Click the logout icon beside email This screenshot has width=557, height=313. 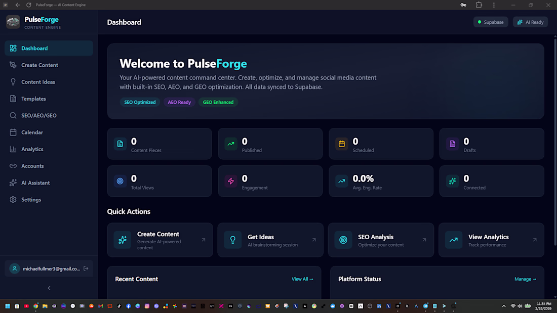tap(86, 269)
